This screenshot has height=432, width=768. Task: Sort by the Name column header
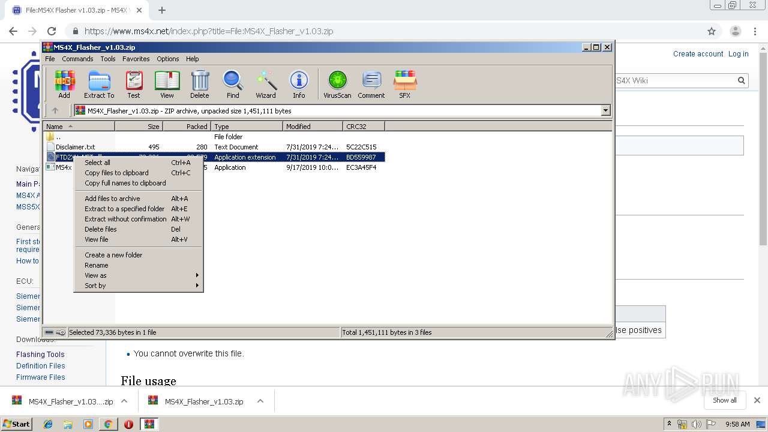(79, 126)
